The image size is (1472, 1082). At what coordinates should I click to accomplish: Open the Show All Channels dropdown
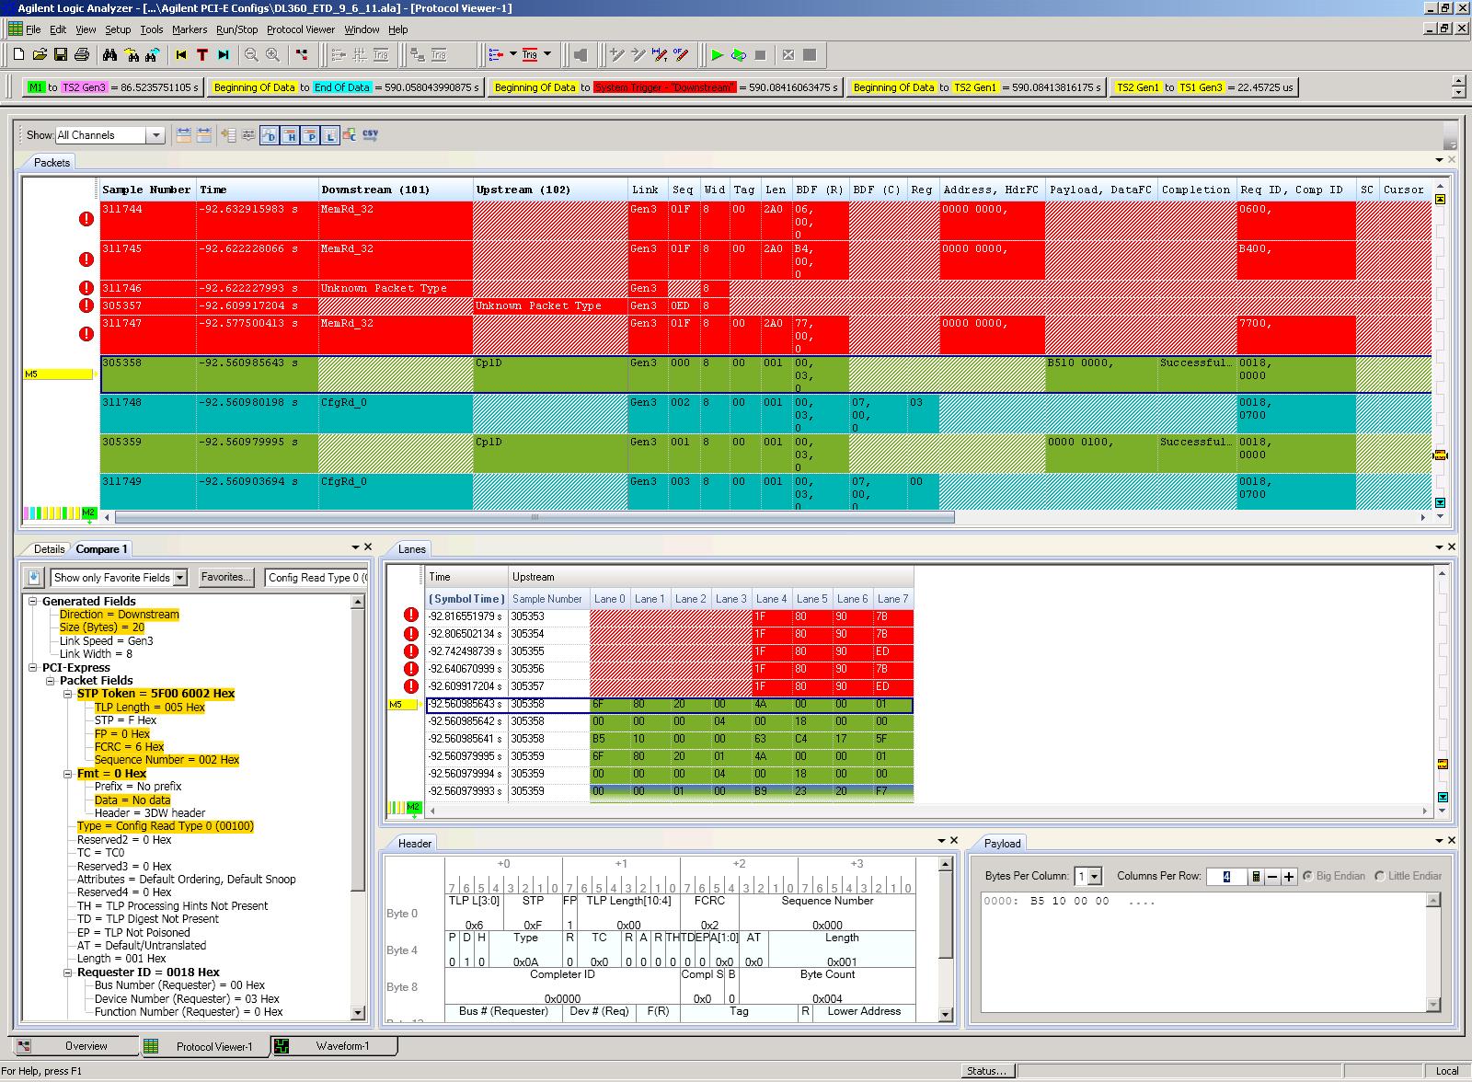(155, 135)
